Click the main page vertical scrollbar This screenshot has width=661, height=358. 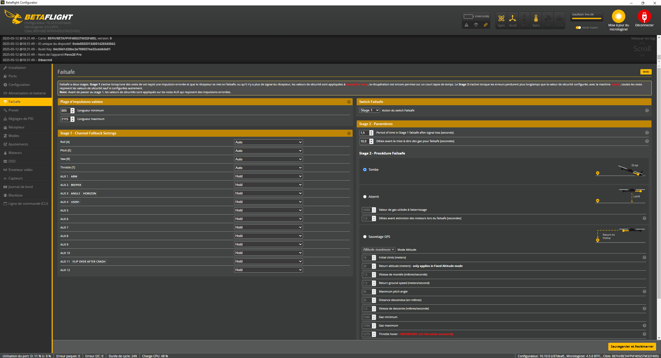click(659, 181)
